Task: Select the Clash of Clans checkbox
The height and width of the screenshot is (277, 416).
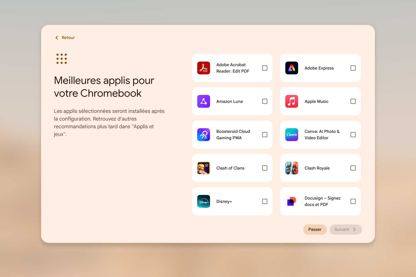Action: coord(265,168)
